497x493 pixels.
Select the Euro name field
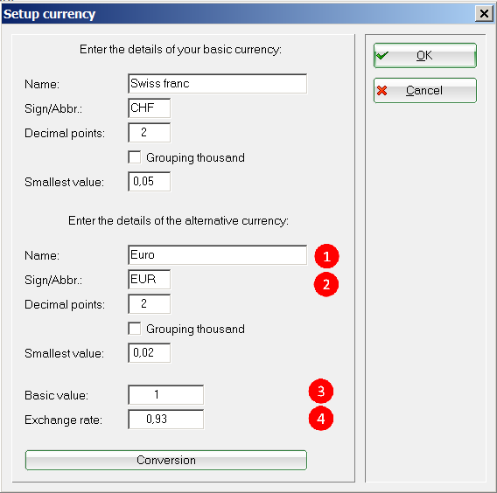pyautogui.click(x=217, y=255)
